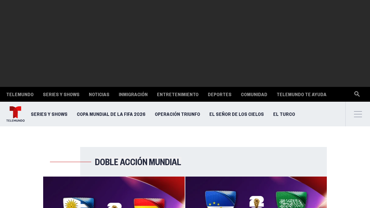This screenshot has width=370, height=208.
Task: Go to Operación Triunfo page
Action: 177,114
